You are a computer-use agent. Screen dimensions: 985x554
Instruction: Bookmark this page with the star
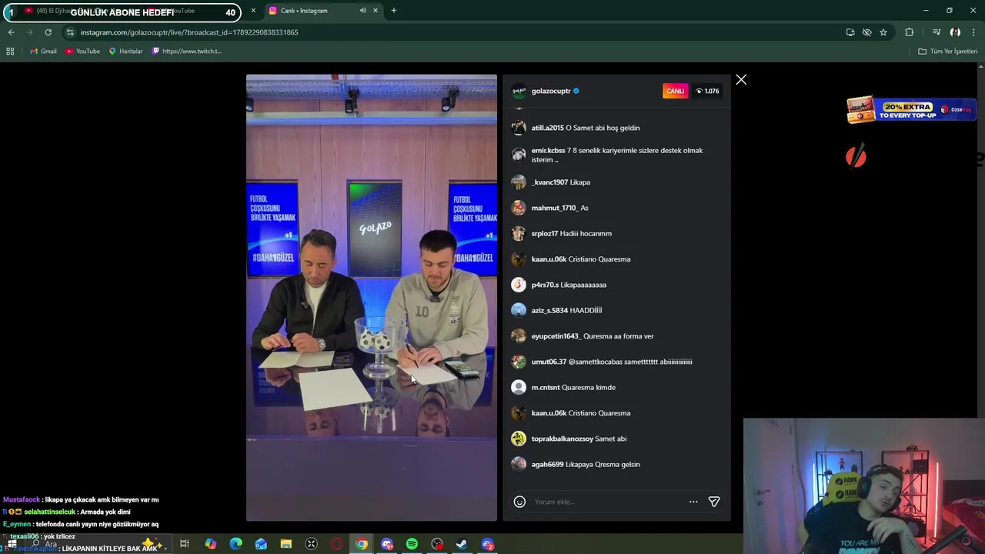pyautogui.click(x=883, y=32)
